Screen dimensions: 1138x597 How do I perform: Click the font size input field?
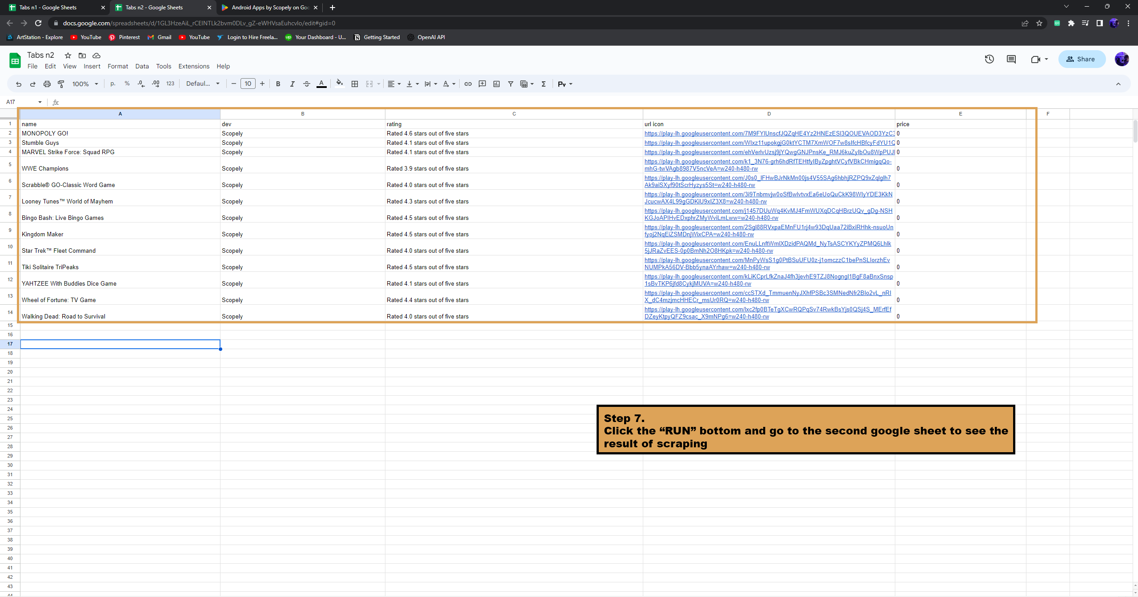pos(248,84)
